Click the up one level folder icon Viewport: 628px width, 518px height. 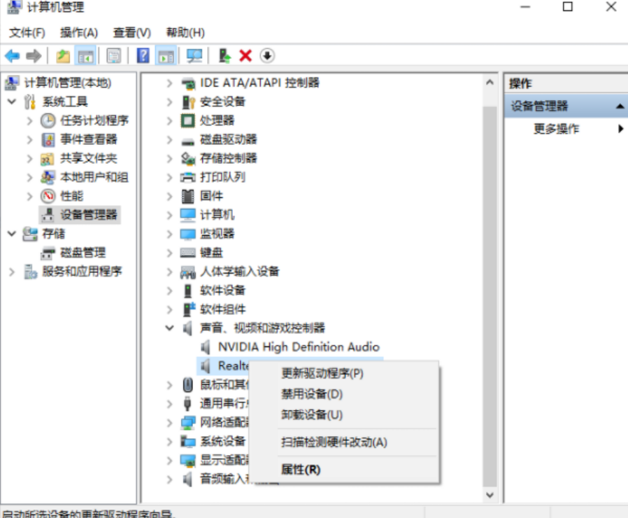63,56
